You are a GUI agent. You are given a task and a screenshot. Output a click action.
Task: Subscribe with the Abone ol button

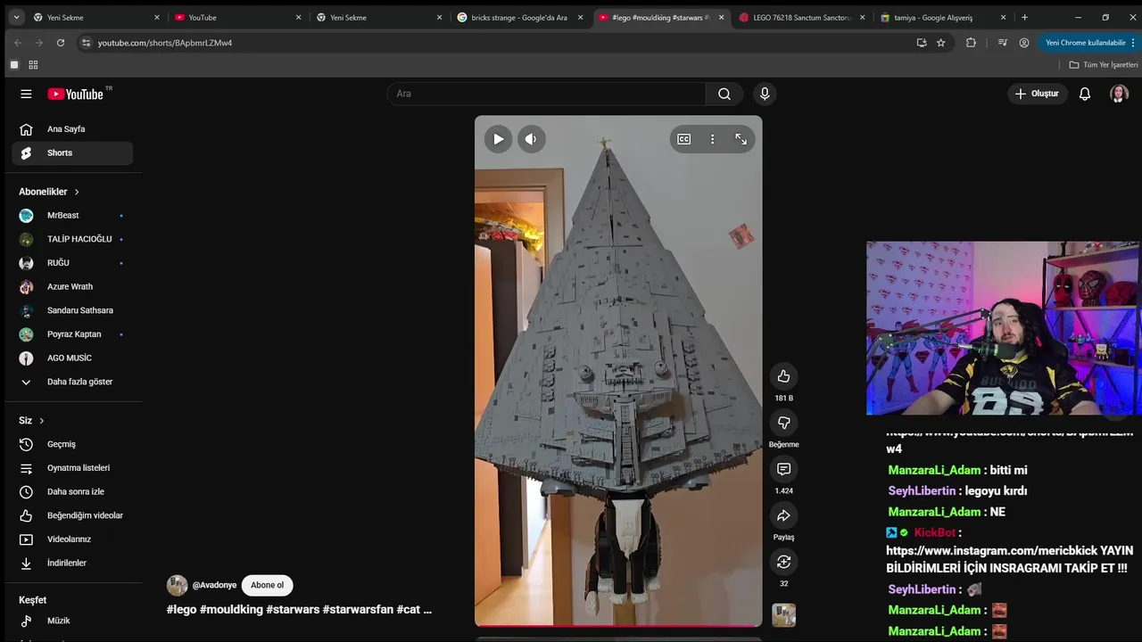pos(267,585)
